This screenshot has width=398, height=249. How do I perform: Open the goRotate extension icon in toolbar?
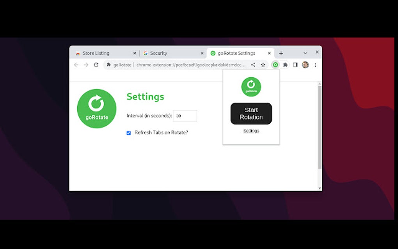coord(275,65)
